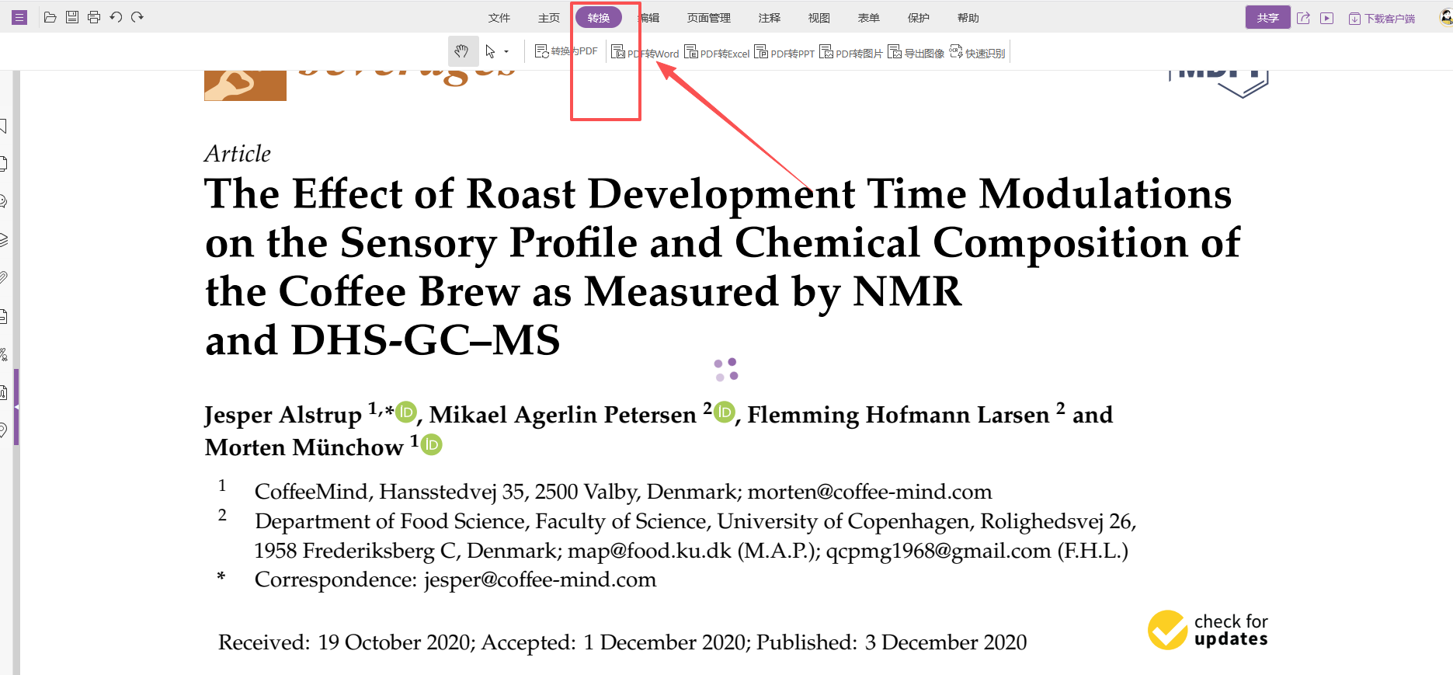Switch to the 保护 tab

(x=919, y=18)
